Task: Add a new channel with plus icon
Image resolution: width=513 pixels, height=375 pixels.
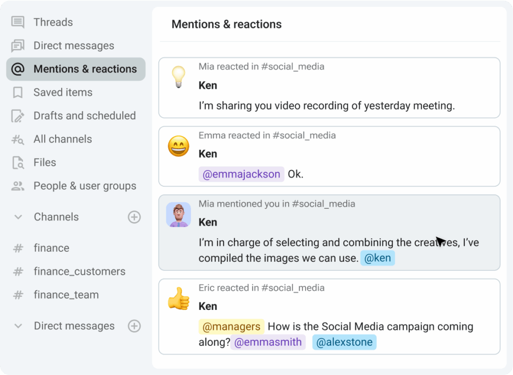Action: tap(134, 217)
